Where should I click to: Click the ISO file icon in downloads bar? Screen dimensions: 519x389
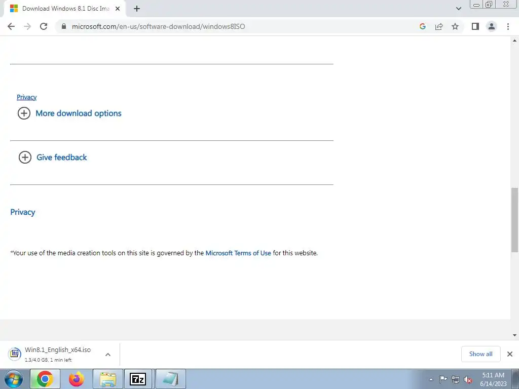point(15,354)
